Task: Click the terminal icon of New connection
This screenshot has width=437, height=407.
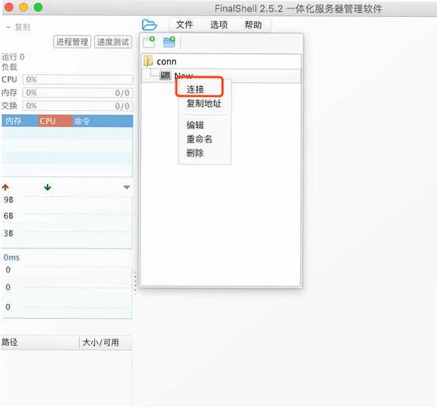Action: tap(166, 76)
